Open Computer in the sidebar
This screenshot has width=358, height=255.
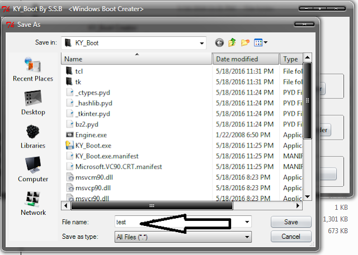coord(33,169)
